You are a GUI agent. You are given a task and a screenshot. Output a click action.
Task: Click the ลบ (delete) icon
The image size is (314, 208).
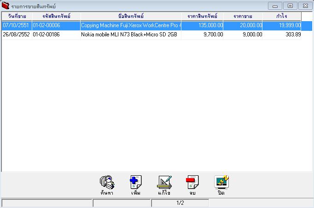coord(192,183)
